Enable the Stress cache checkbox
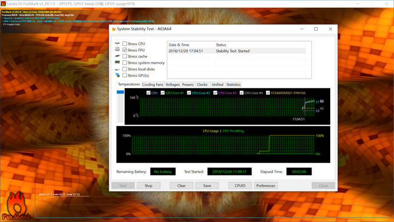 pyautogui.click(x=125, y=56)
